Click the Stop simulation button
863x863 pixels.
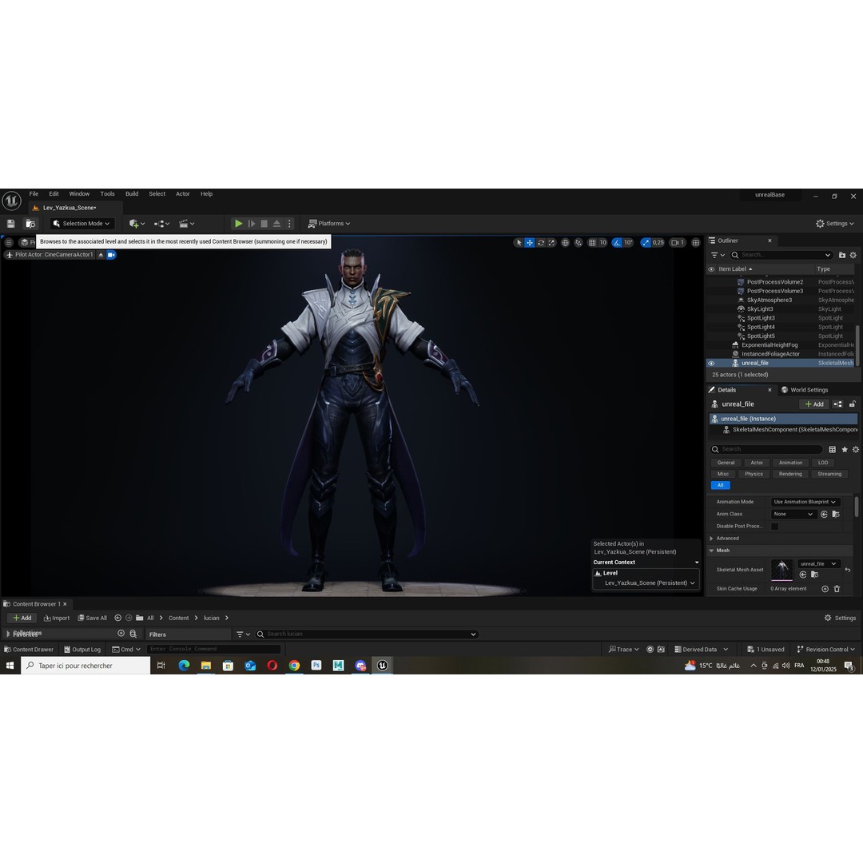264,224
